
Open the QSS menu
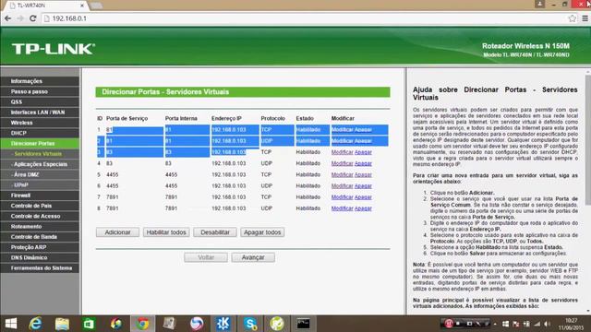coord(40,101)
